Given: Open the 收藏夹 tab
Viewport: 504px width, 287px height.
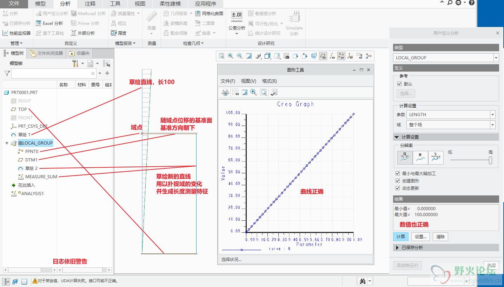Looking at the screenshot, I should (x=80, y=53).
